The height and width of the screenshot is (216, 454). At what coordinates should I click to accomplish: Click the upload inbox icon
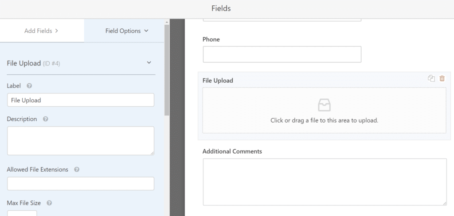(324, 105)
